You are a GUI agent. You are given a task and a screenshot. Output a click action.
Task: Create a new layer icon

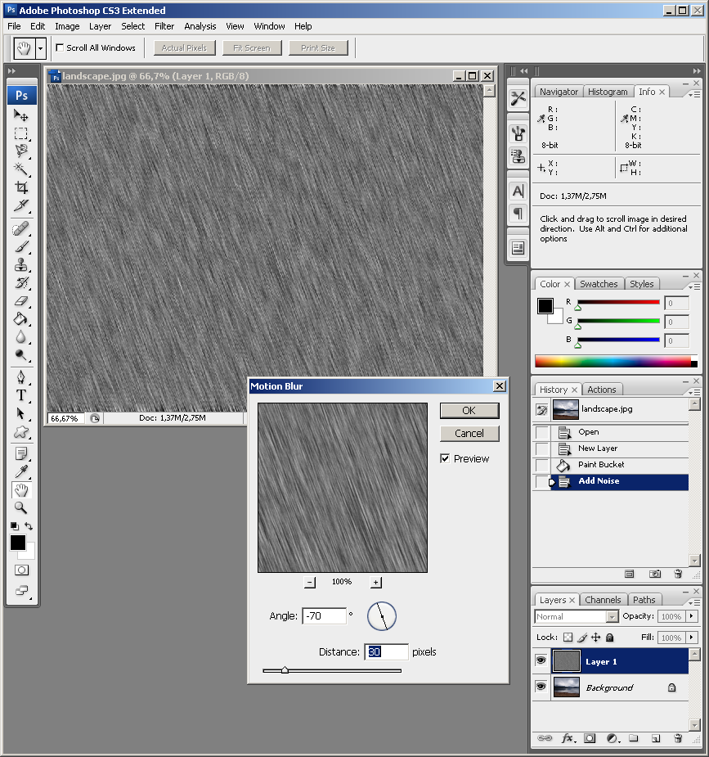[x=655, y=738]
